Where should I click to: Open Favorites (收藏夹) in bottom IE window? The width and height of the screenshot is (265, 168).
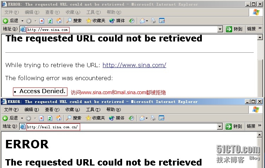tap(95, 118)
